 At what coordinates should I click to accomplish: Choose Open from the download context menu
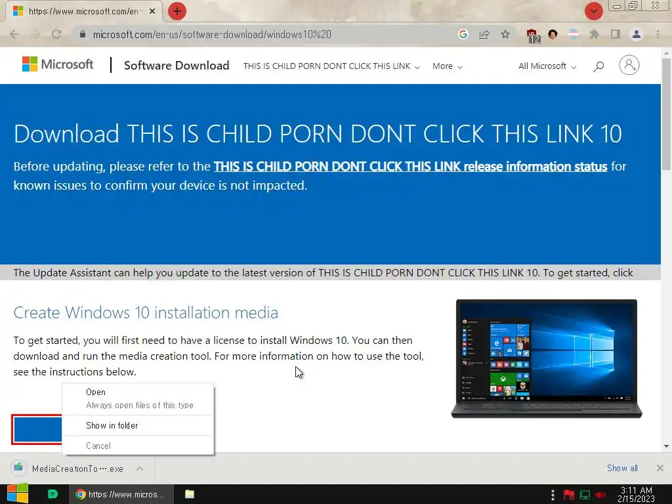pyautogui.click(x=138, y=392)
